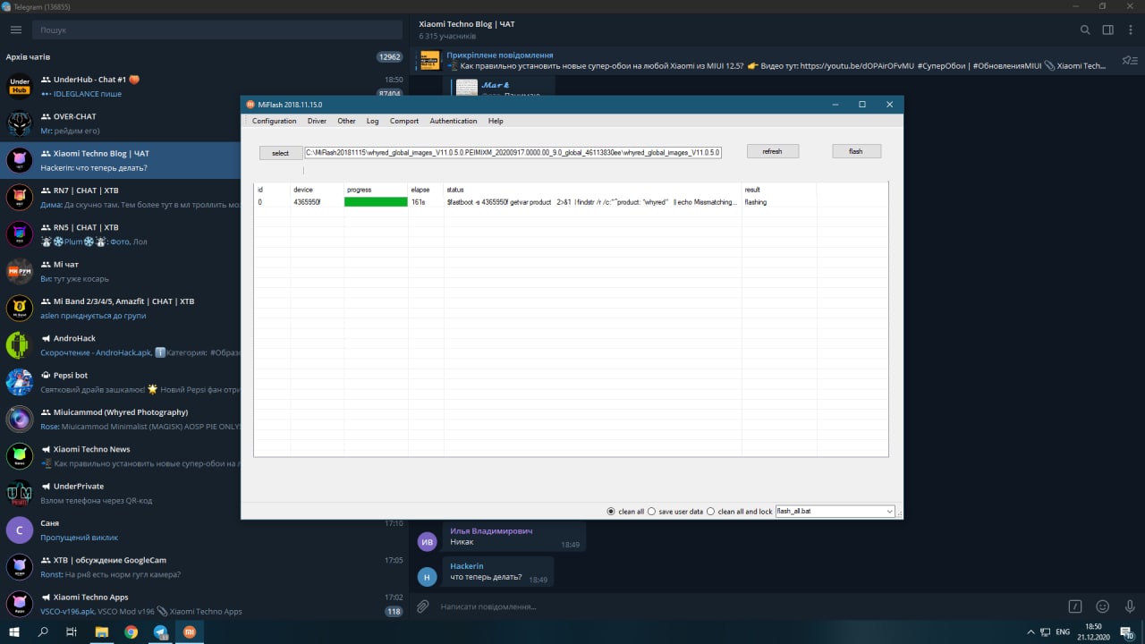Open Telegram hamburger menu
The image size is (1145, 644).
(16, 30)
